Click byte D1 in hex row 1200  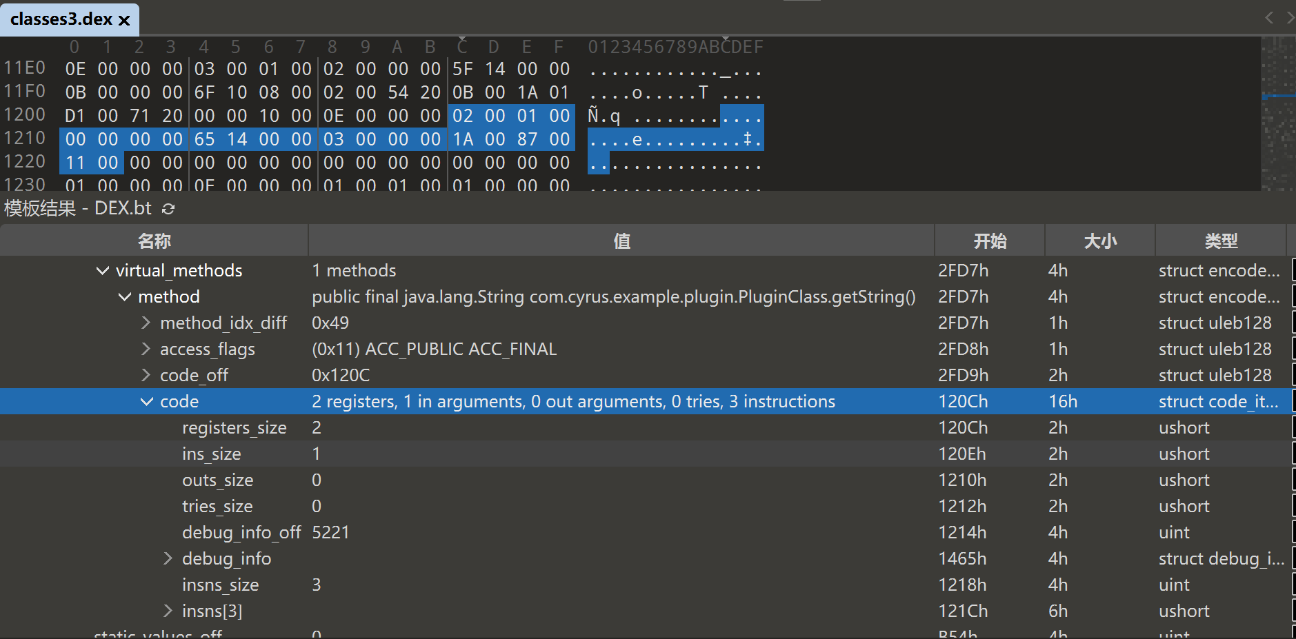75,116
